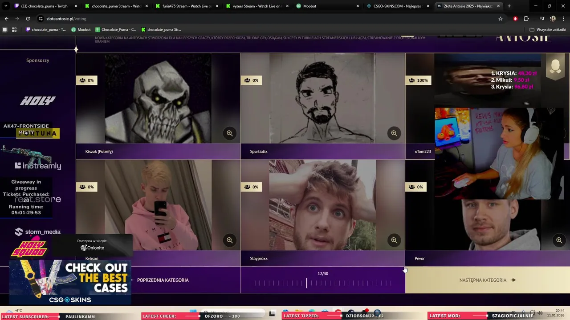Go to NASTĘPNA KATEGORIA
The width and height of the screenshot is (570, 320).
pyautogui.click(x=488, y=280)
